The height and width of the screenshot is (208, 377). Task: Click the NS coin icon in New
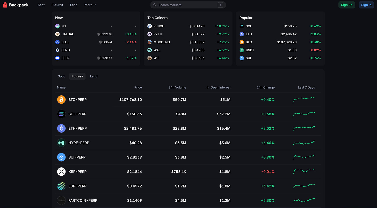(57, 26)
